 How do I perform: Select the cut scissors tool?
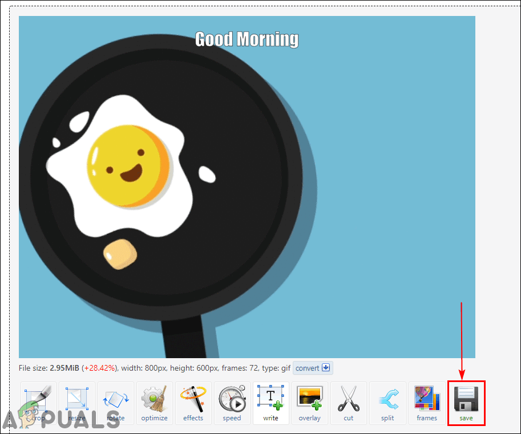pyautogui.click(x=349, y=403)
